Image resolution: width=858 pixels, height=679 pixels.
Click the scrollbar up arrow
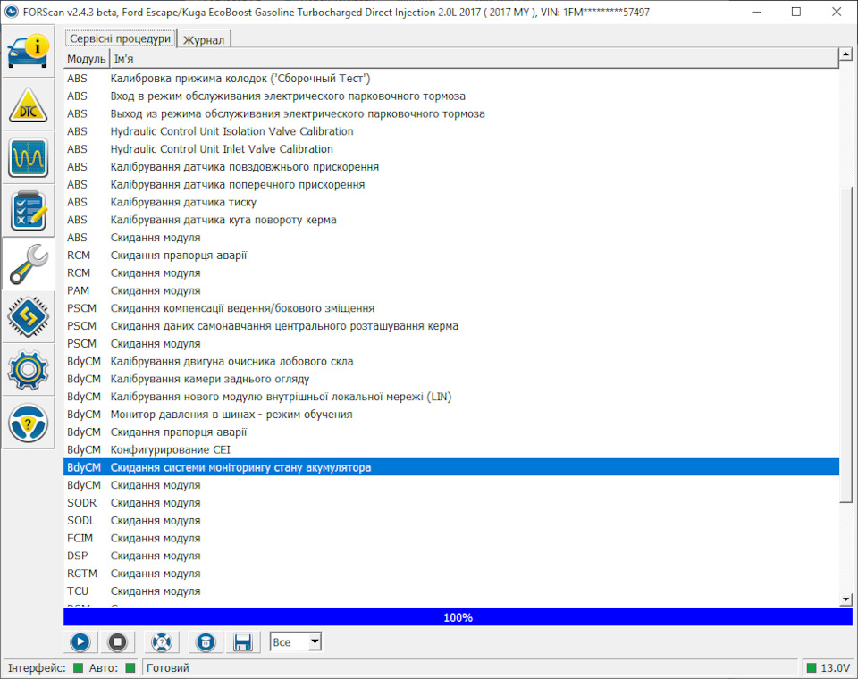point(846,54)
